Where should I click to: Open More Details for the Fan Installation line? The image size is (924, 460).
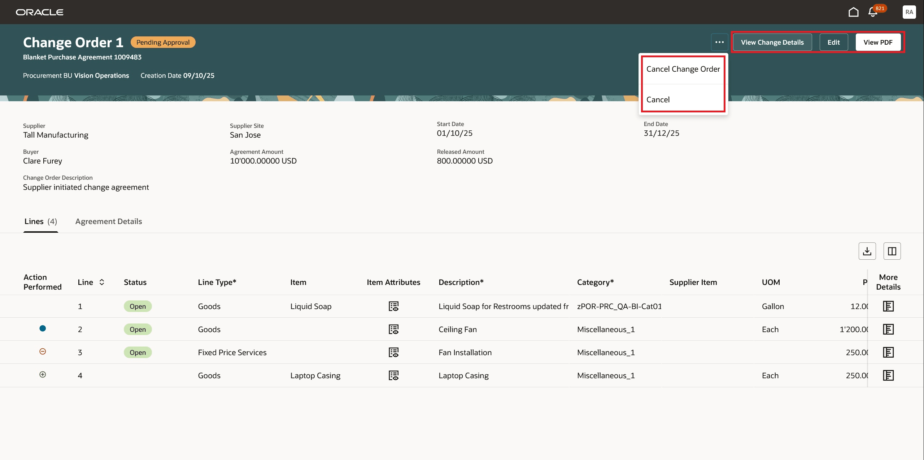point(888,352)
